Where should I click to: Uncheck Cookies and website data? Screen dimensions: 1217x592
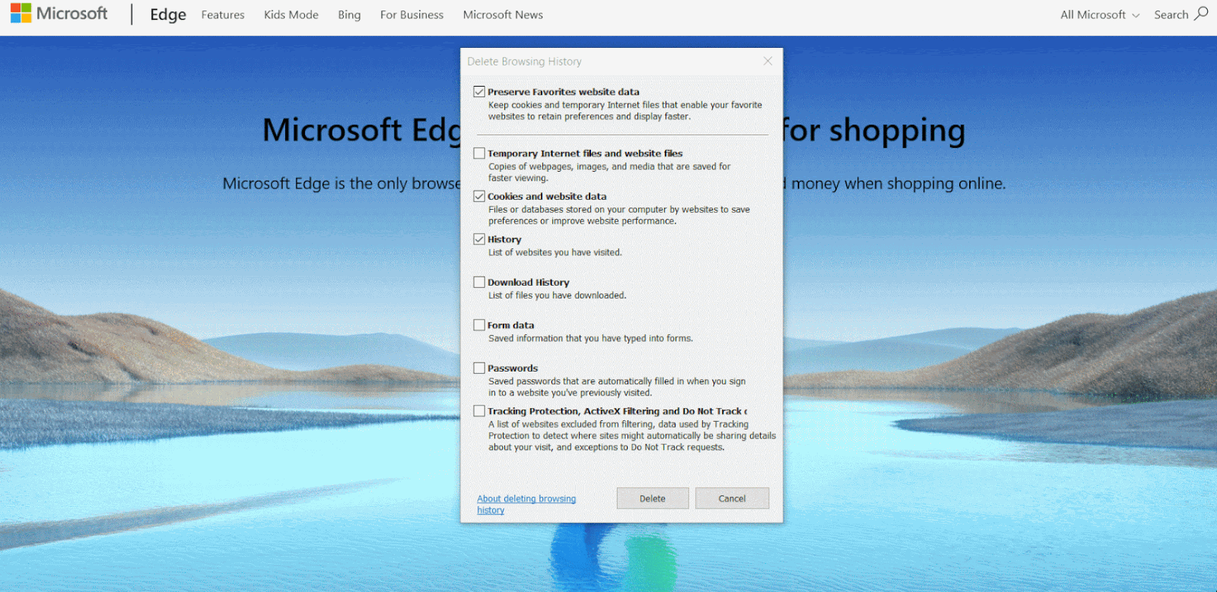[x=480, y=196]
